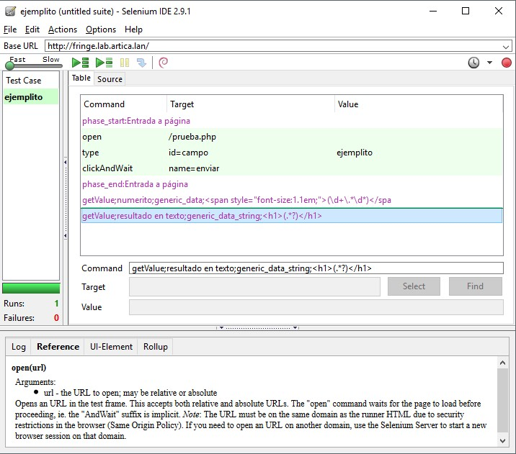
Task: Select the clickAndWait name=enviar row
Action: [x=292, y=168]
